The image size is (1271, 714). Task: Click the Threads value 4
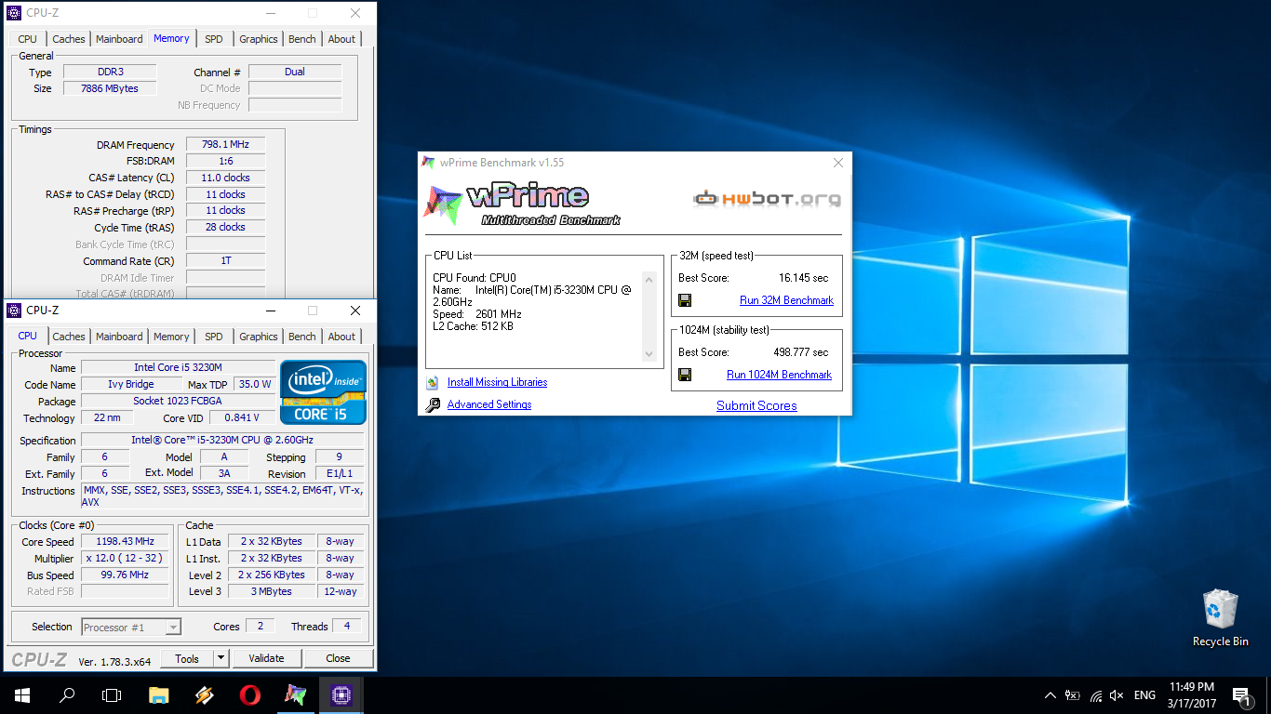pos(347,627)
